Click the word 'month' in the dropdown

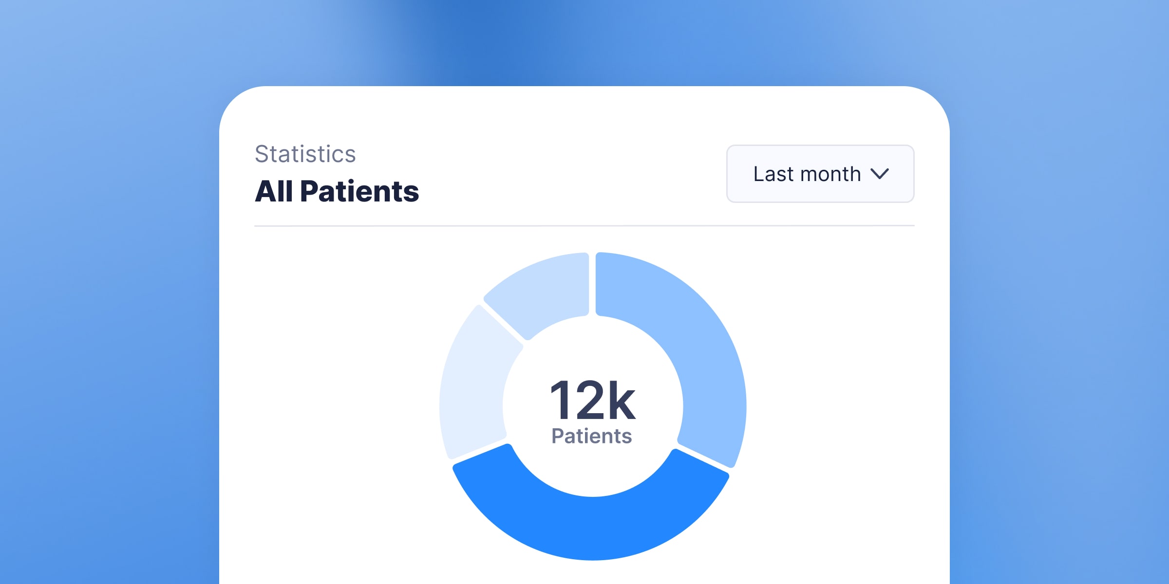click(x=831, y=174)
